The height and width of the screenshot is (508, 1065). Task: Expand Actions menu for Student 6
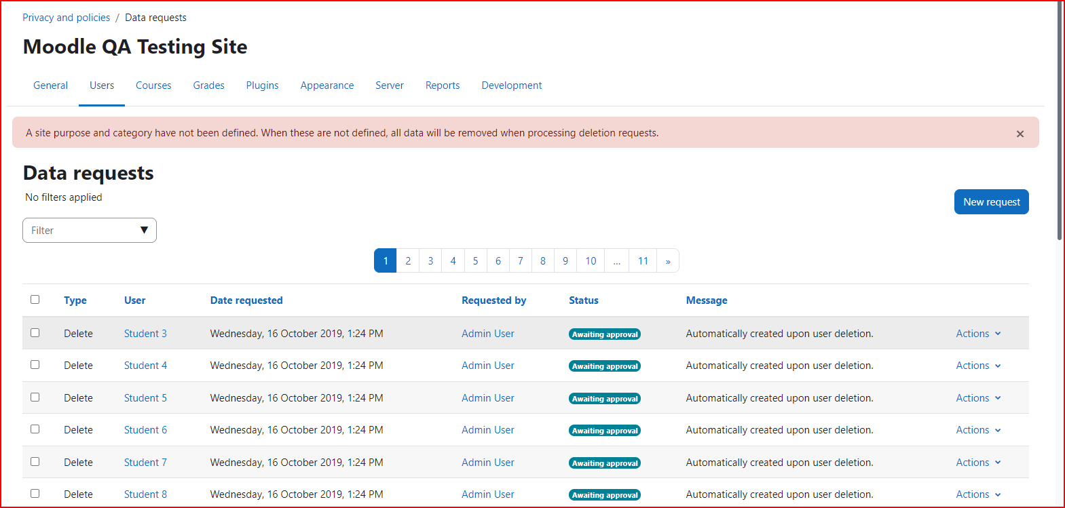[x=978, y=430]
